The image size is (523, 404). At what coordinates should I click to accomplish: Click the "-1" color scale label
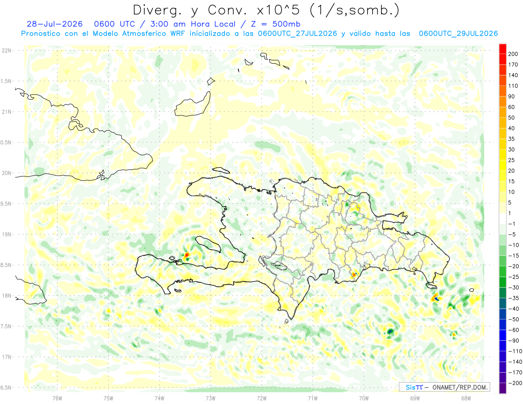pyautogui.click(x=513, y=224)
